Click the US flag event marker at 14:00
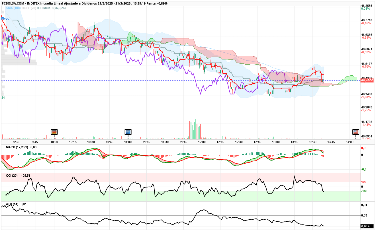 coord(356,132)
